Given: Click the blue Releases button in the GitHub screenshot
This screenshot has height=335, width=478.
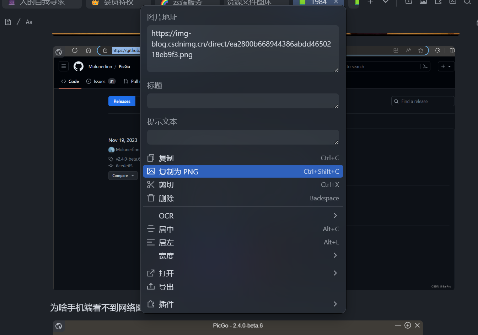Looking at the screenshot, I should tap(122, 101).
